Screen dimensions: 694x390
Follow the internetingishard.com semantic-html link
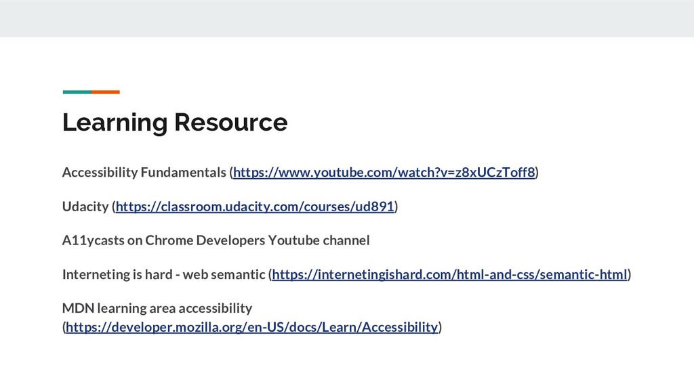pyautogui.click(x=449, y=274)
